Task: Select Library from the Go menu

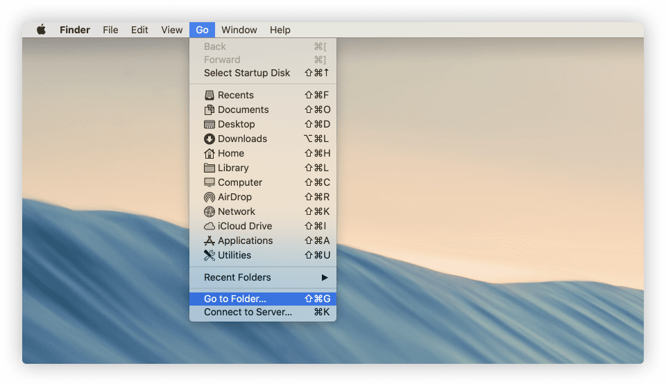Action: (233, 168)
